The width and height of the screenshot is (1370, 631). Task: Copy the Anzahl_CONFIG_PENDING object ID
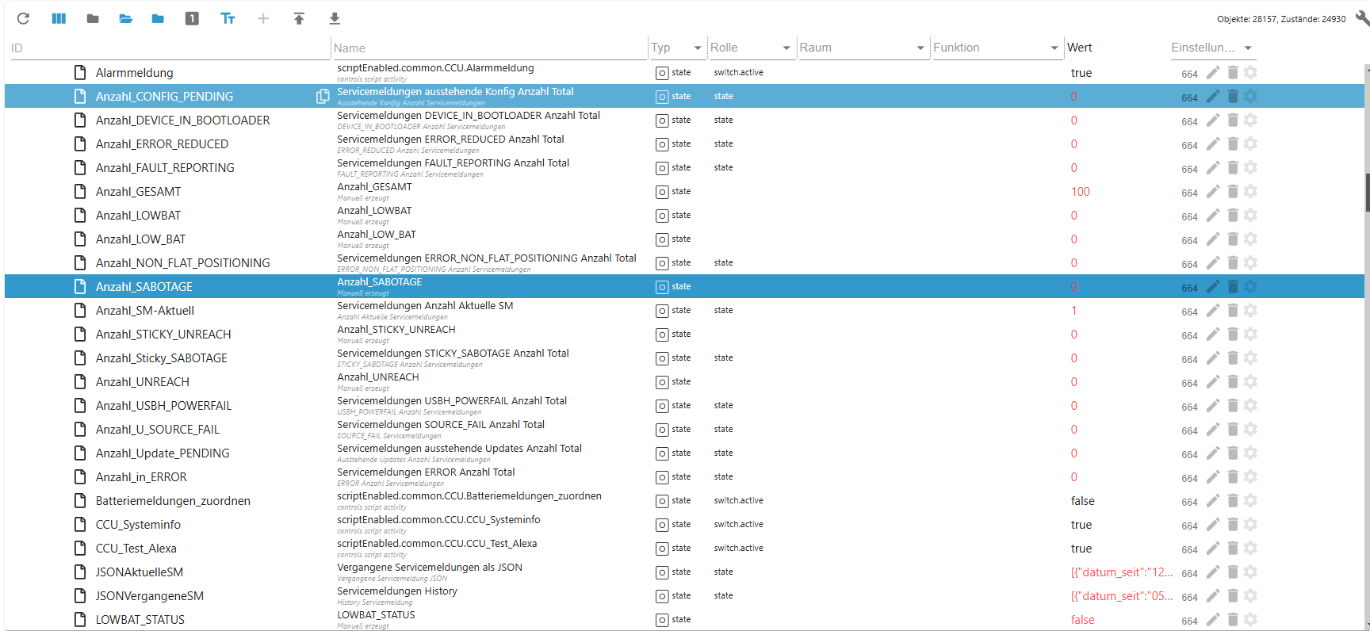click(323, 97)
